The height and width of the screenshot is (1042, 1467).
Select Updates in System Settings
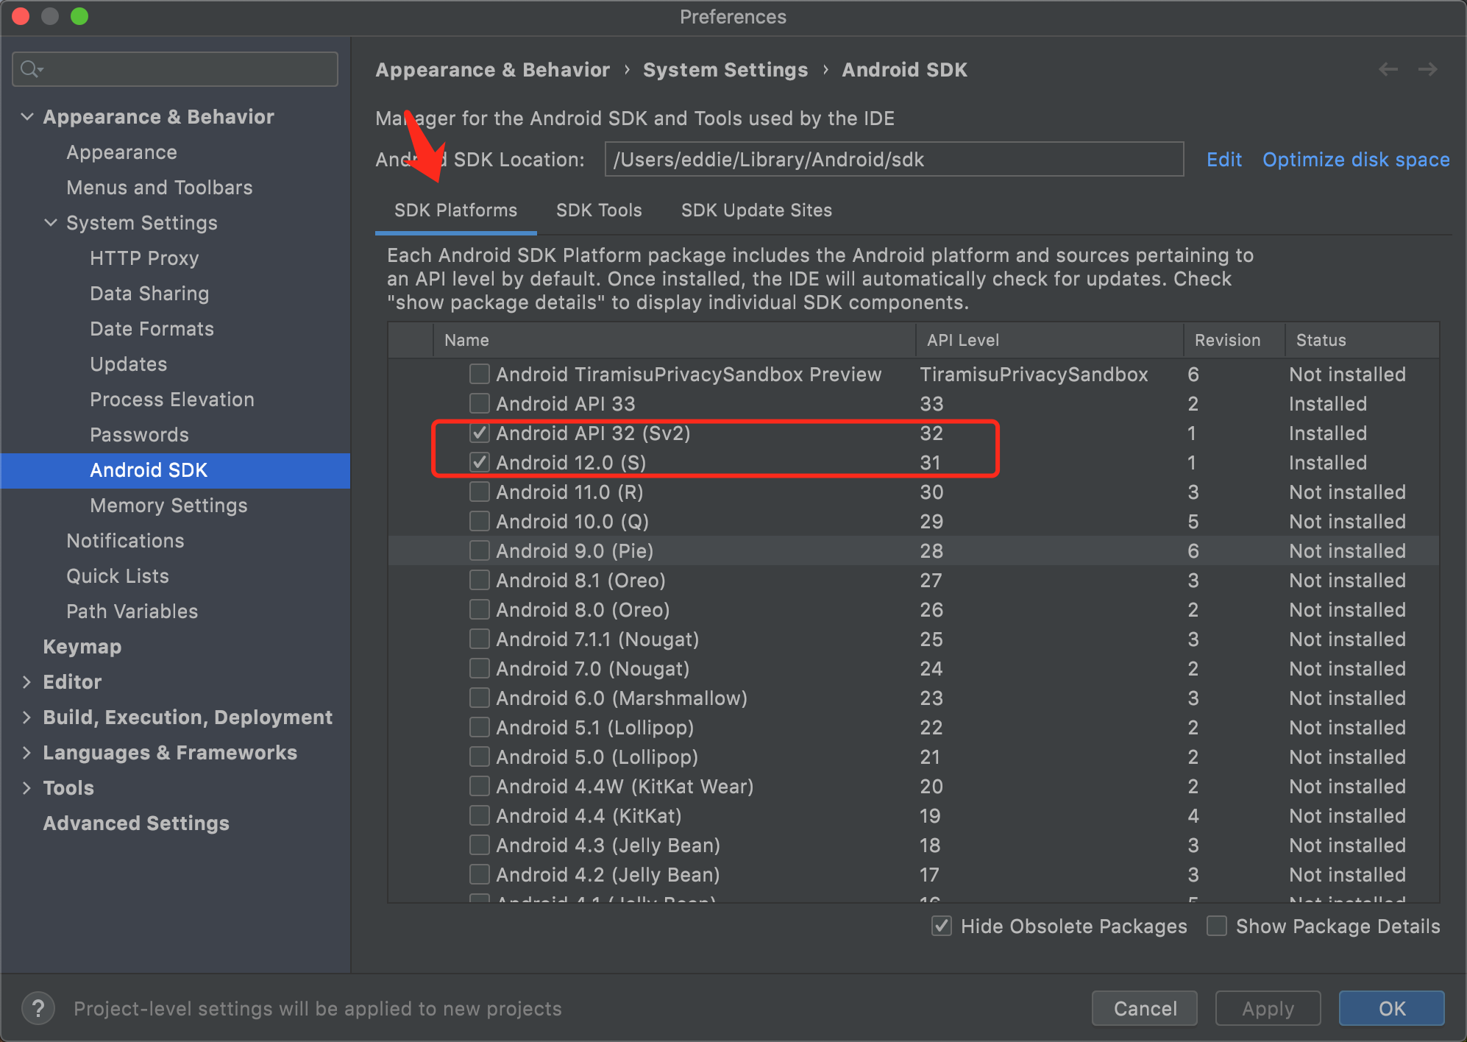coord(128,364)
